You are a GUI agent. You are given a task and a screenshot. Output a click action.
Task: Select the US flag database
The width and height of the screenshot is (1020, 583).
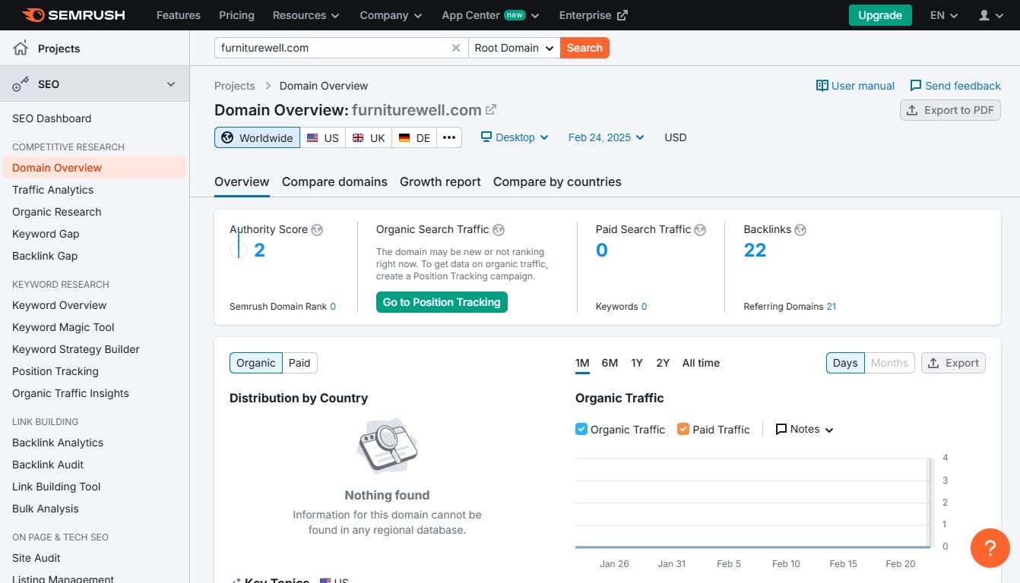coord(323,137)
